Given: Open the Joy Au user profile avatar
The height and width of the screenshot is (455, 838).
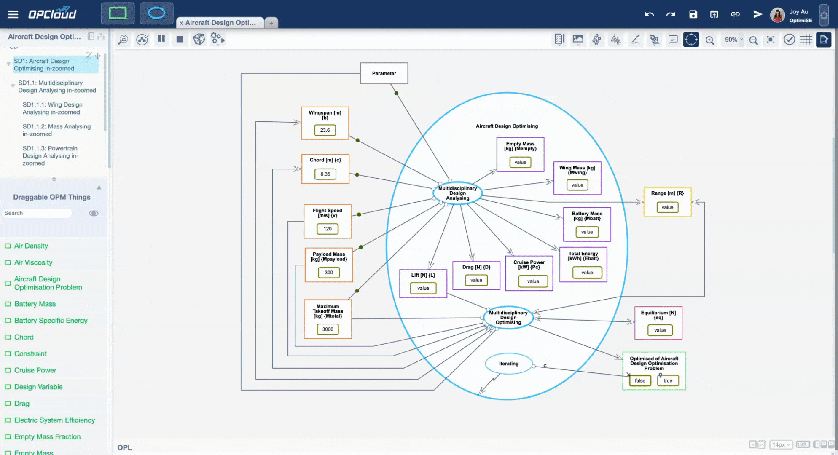Looking at the screenshot, I should coord(778,15).
